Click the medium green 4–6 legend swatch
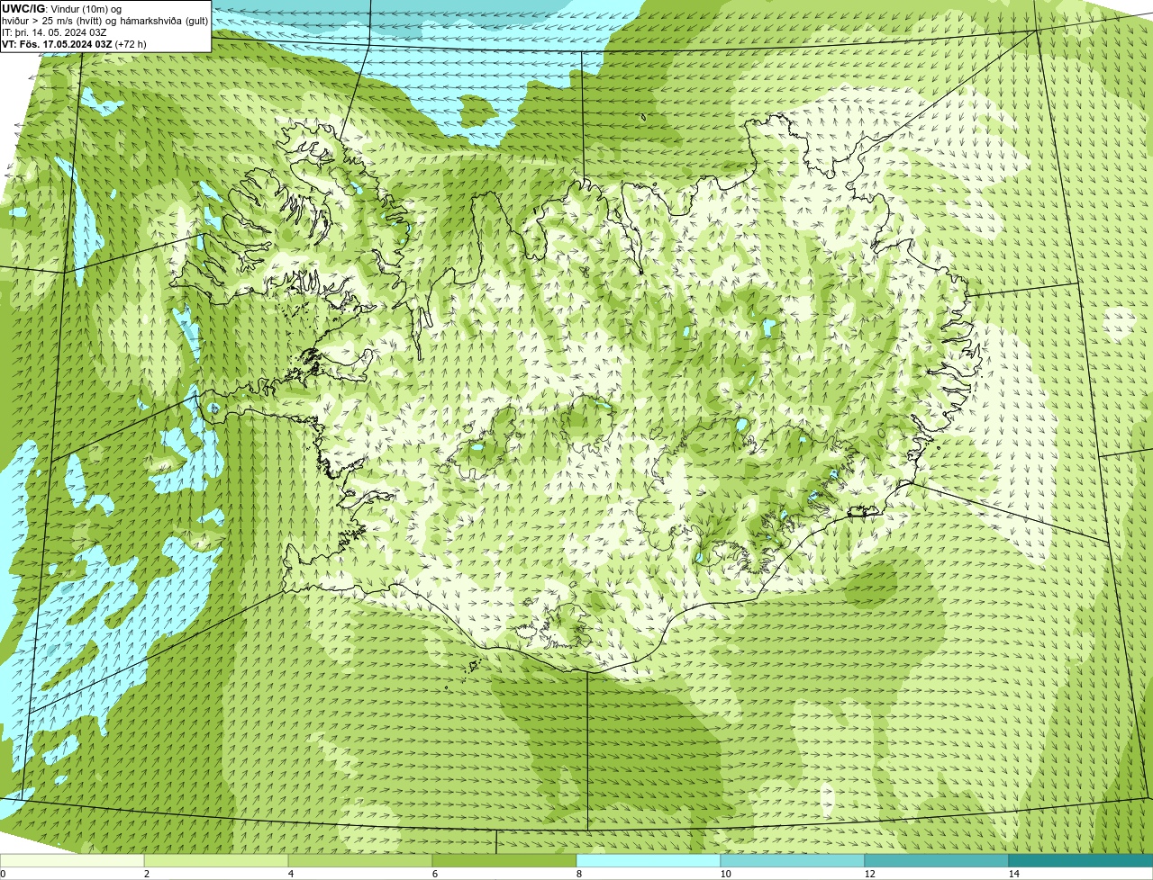This screenshot has height=880, width=1153. click(x=360, y=860)
